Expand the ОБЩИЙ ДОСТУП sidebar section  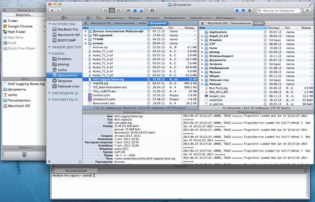pos(49,47)
